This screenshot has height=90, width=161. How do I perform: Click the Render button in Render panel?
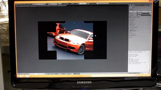(x=133, y=12)
